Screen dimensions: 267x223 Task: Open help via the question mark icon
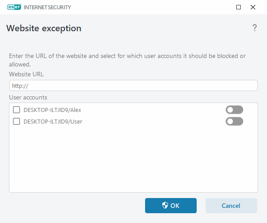pos(255,28)
